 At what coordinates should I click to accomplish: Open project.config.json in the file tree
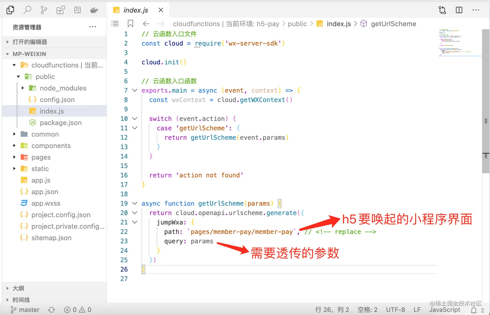tap(54, 215)
